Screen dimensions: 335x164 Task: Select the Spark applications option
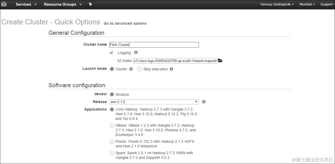point(112,153)
